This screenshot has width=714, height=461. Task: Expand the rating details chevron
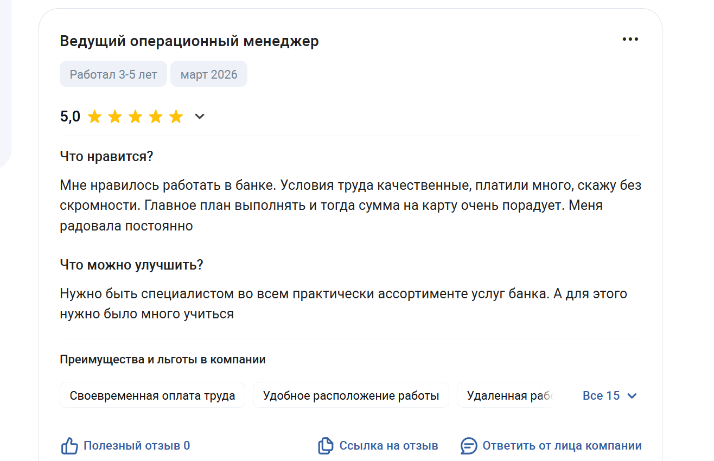coord(200,117)
